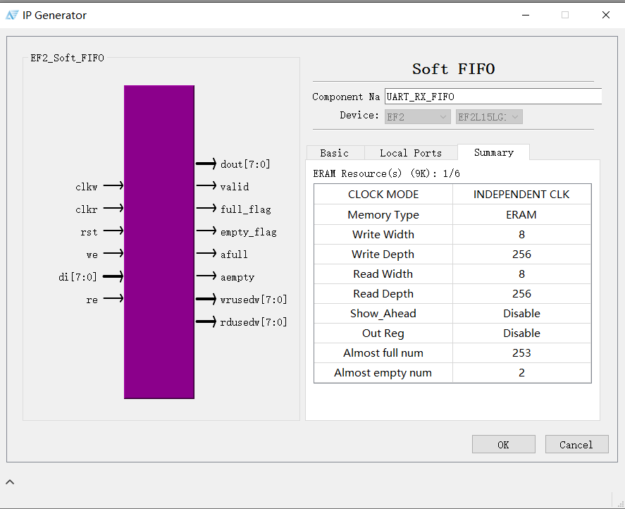625x509 pixels.
Task: Switch to the Local Ports tab
Action: click(x=411, y=152)
